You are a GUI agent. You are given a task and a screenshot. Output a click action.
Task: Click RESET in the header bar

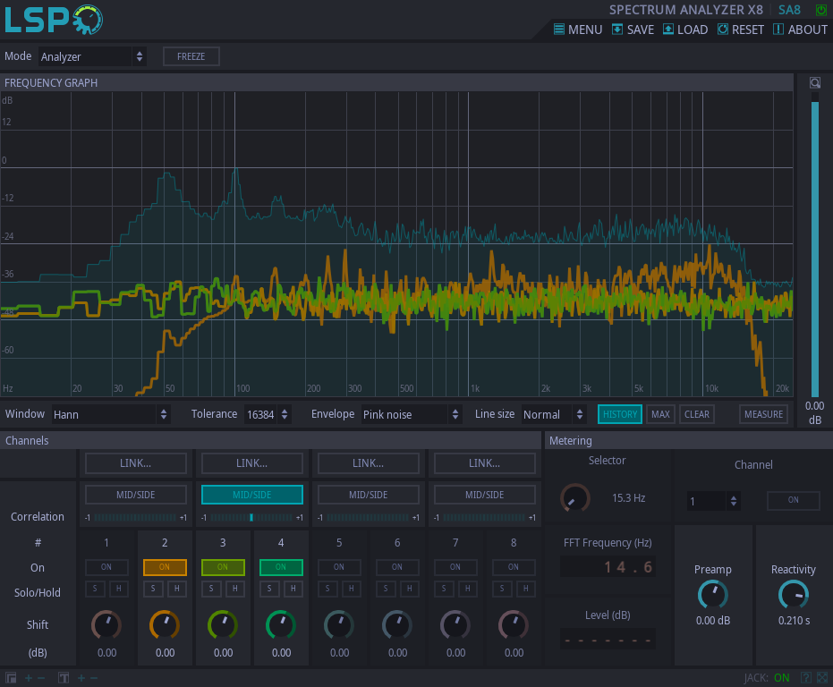[741, 30]
